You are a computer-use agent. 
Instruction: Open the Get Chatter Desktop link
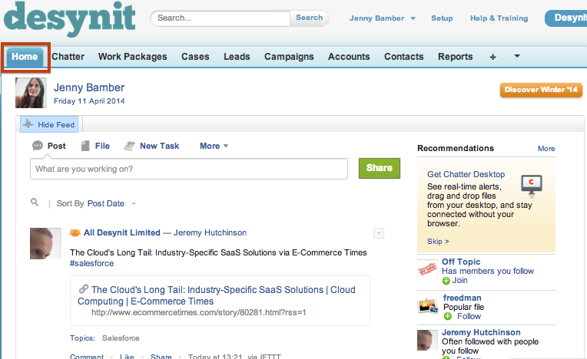[x=466, y=174]
